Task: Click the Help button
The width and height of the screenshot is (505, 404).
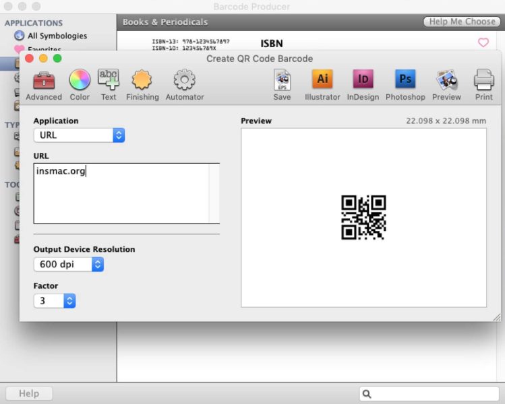Action: [x=29, y=393]
